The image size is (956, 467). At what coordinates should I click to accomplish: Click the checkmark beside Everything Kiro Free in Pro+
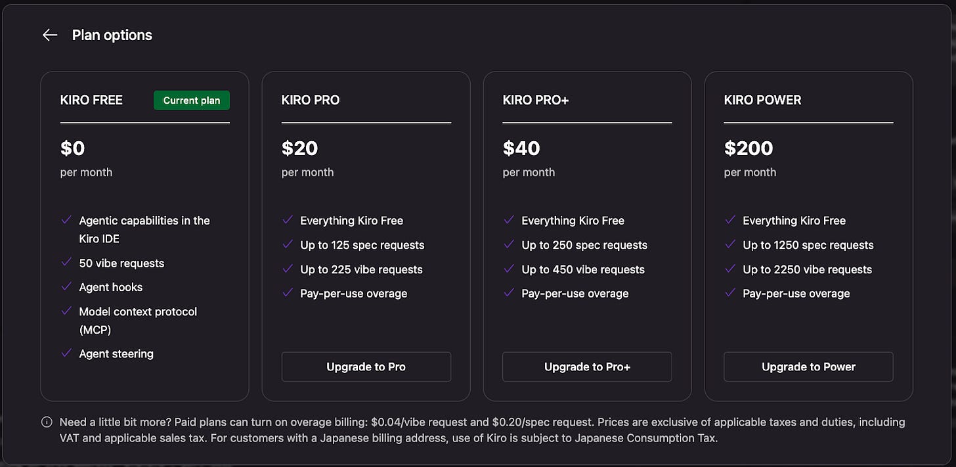(x=508, y=221)
